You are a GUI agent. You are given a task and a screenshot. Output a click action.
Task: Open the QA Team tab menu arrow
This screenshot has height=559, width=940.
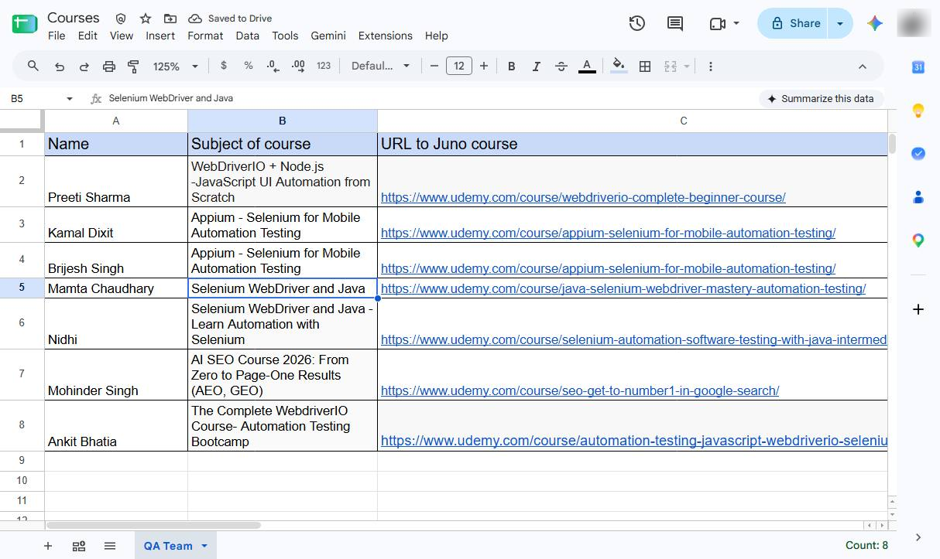204,546
